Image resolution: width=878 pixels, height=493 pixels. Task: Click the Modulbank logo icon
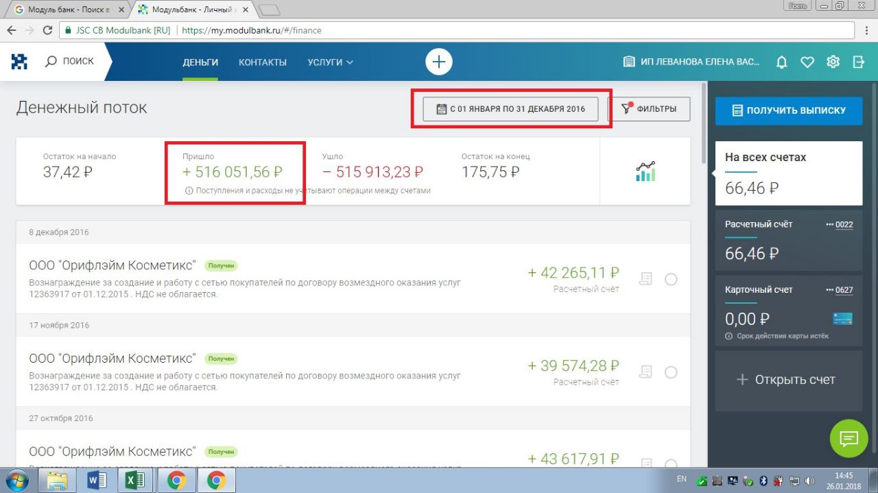19,62
